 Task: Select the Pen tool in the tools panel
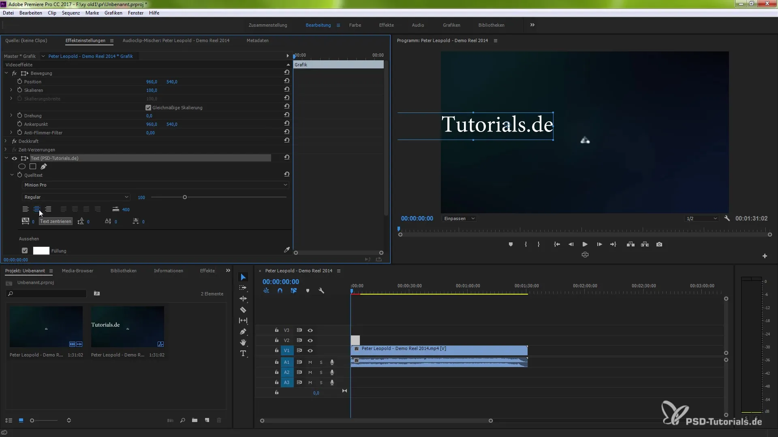[x=243, y=331]
